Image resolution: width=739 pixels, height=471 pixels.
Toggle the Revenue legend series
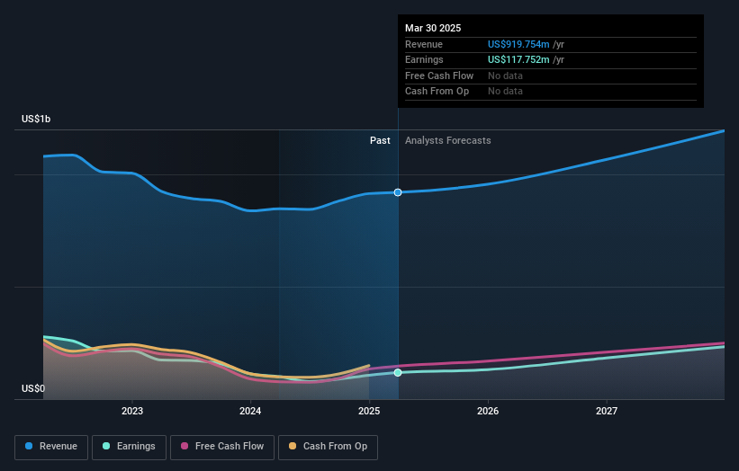coord(51,447)
